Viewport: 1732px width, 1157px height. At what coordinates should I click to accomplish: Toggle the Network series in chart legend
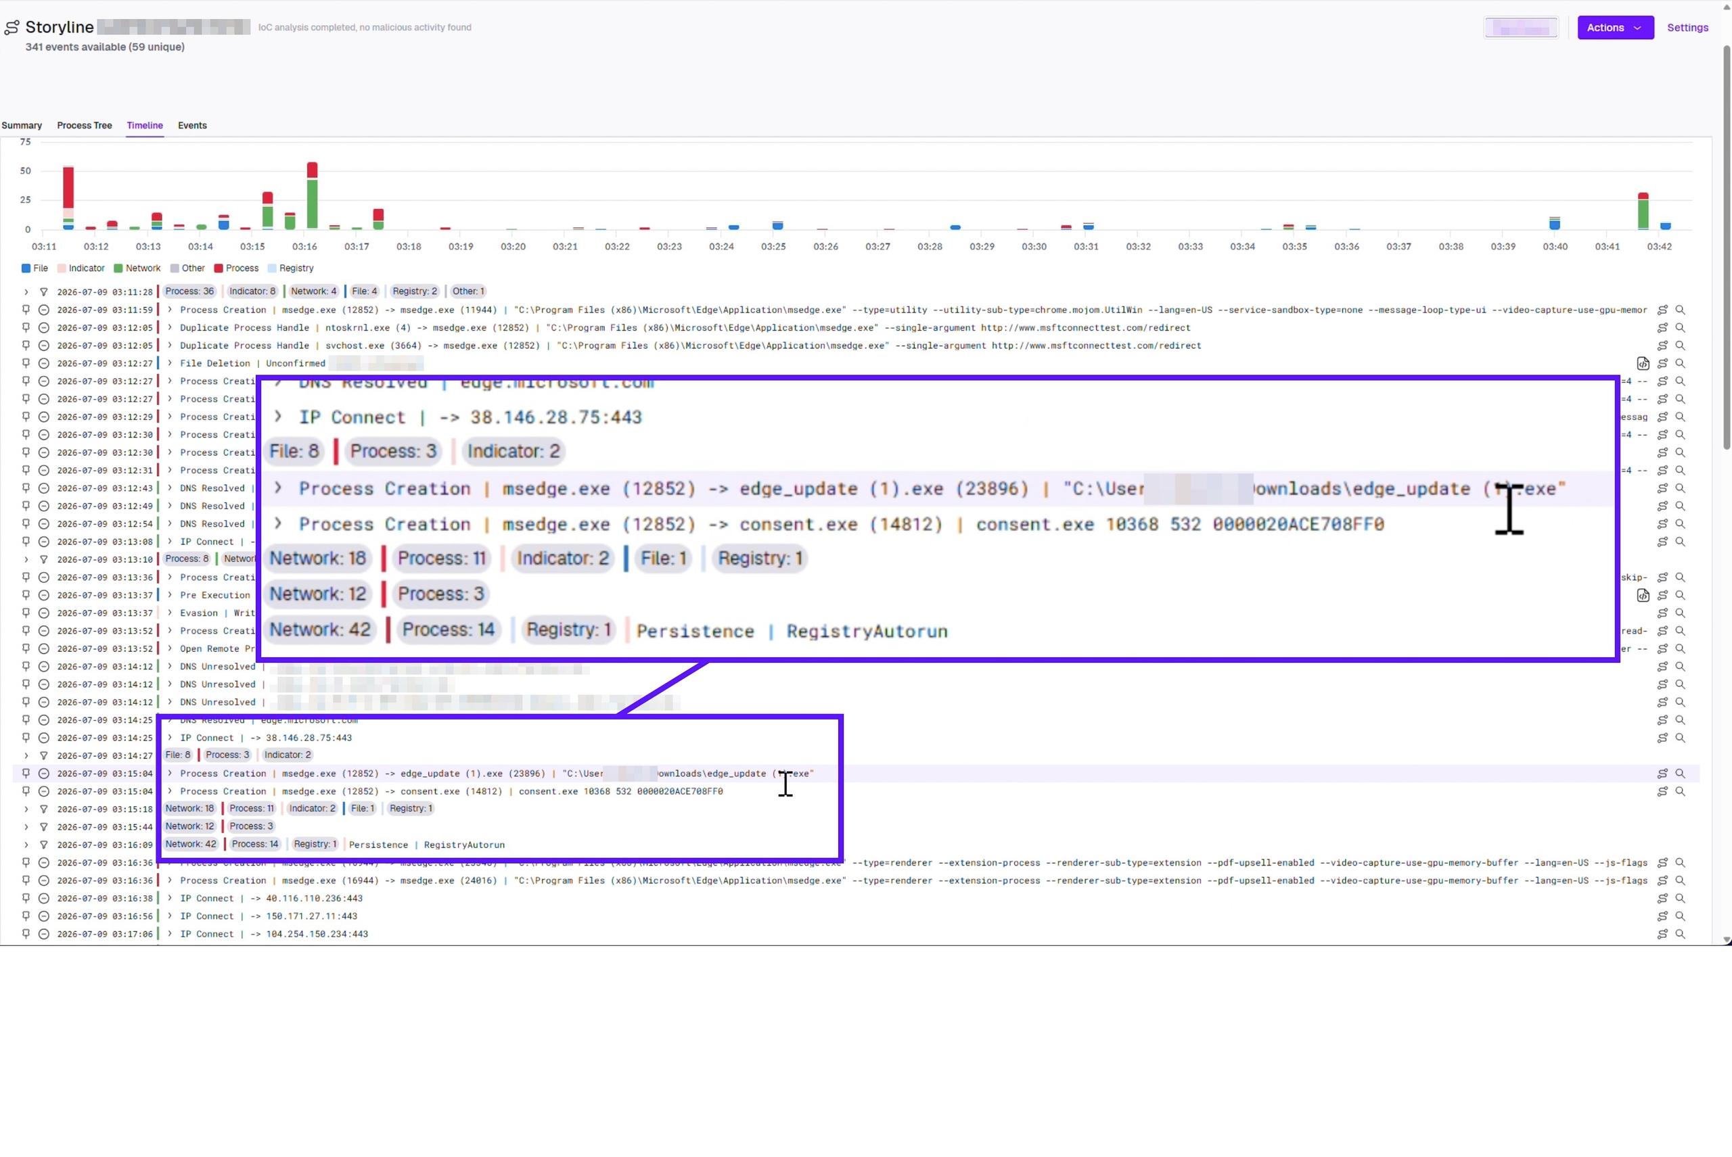137,268
